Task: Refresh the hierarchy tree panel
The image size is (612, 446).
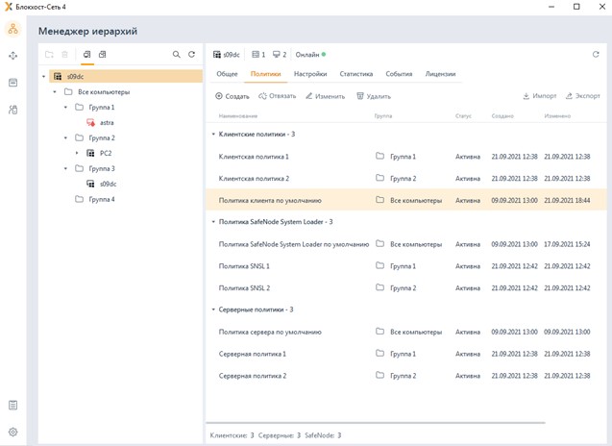Action: coord(191,55)
